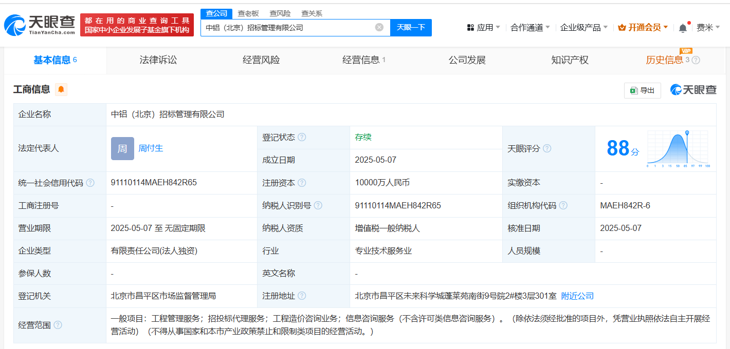This screenshot has height=349, width=730.
Task: Click help icon next to 经营范围
Action: pyautogui.click(x=58, y=325)
